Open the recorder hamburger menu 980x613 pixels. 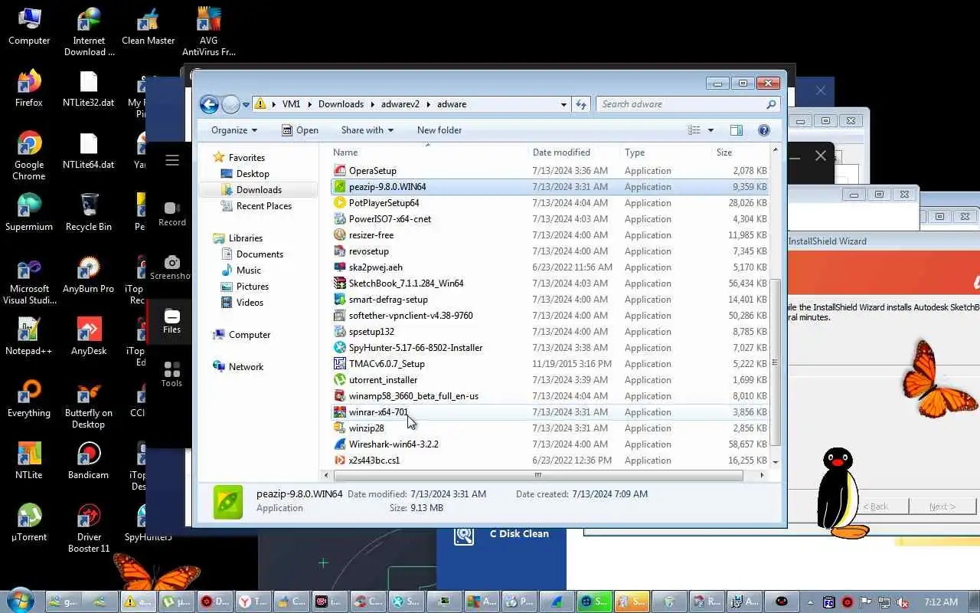click(172, 160)
